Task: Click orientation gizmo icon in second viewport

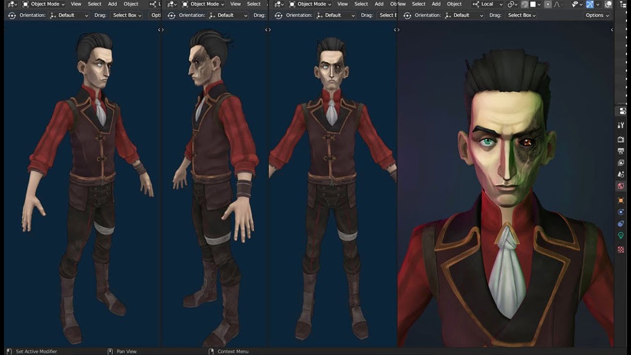Action: (x=171, y=15)
